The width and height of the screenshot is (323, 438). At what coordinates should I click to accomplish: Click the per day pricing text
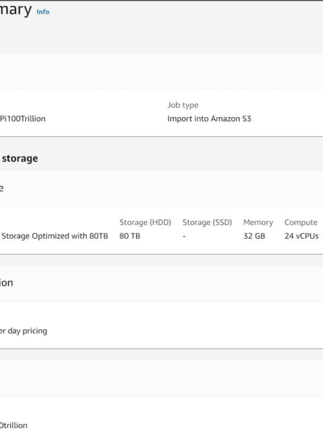pos(24,331)
